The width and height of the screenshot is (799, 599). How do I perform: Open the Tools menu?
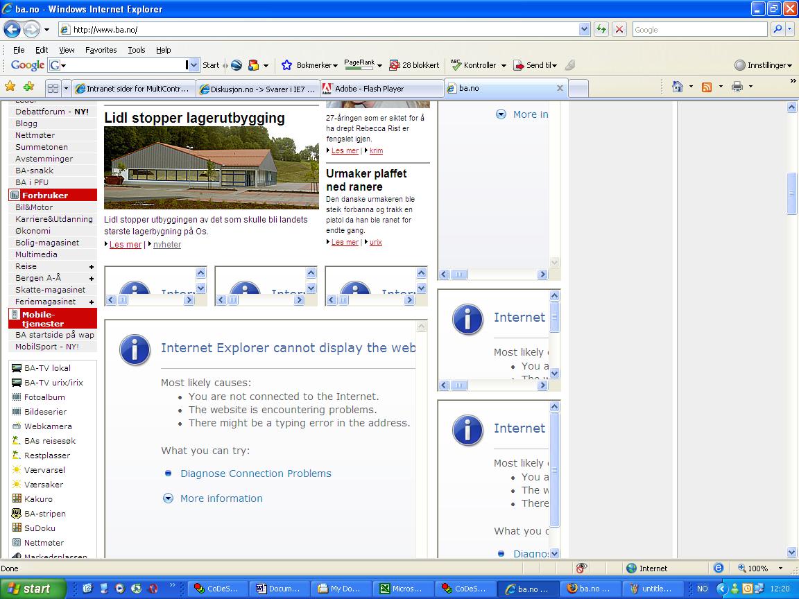pos(137,50)
